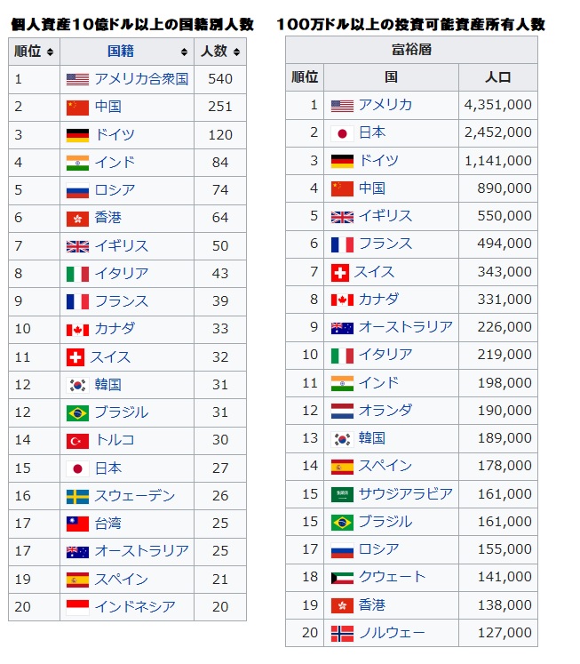Click the Norway flag icon

point(342,633)
